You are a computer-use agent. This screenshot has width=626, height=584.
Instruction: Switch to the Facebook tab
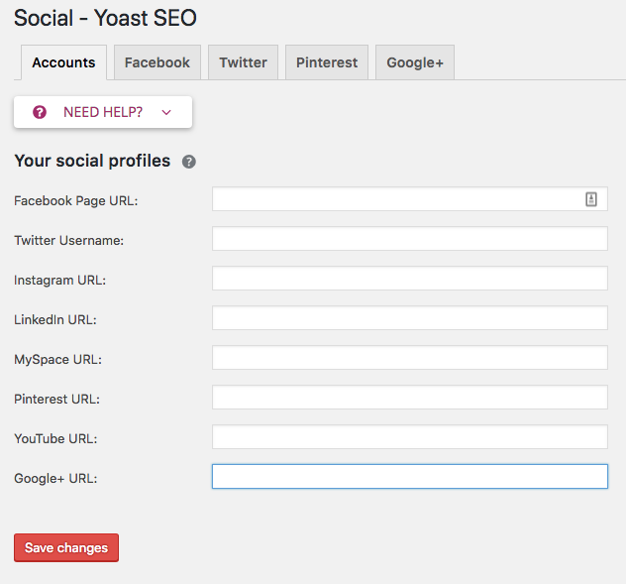coord(157,62)
